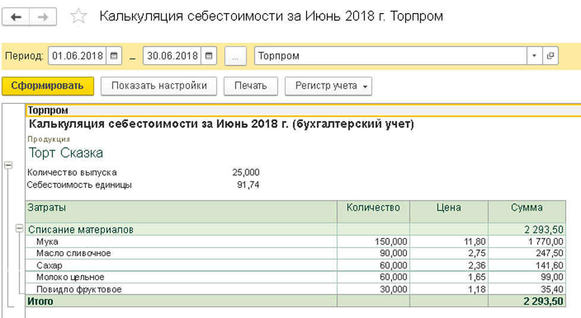581x318 pixels.
Task: Click the forward navigation arrow
Action: coord(43,17)
